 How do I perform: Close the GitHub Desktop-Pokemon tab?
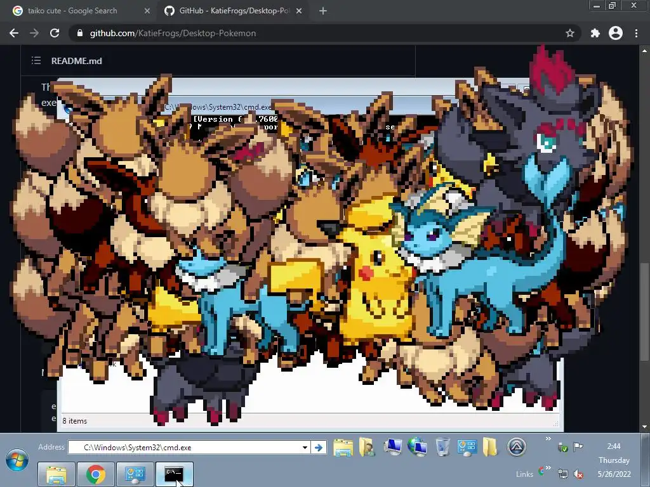[299, 11]
